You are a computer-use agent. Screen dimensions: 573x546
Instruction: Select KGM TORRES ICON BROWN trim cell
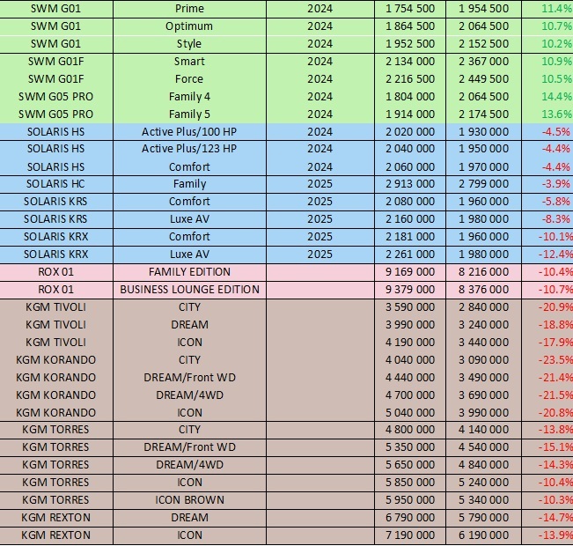pyautogui.click(x=189, y=500)
